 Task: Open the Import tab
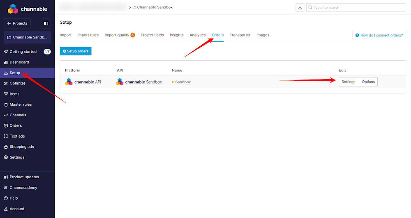click(65, 35)
